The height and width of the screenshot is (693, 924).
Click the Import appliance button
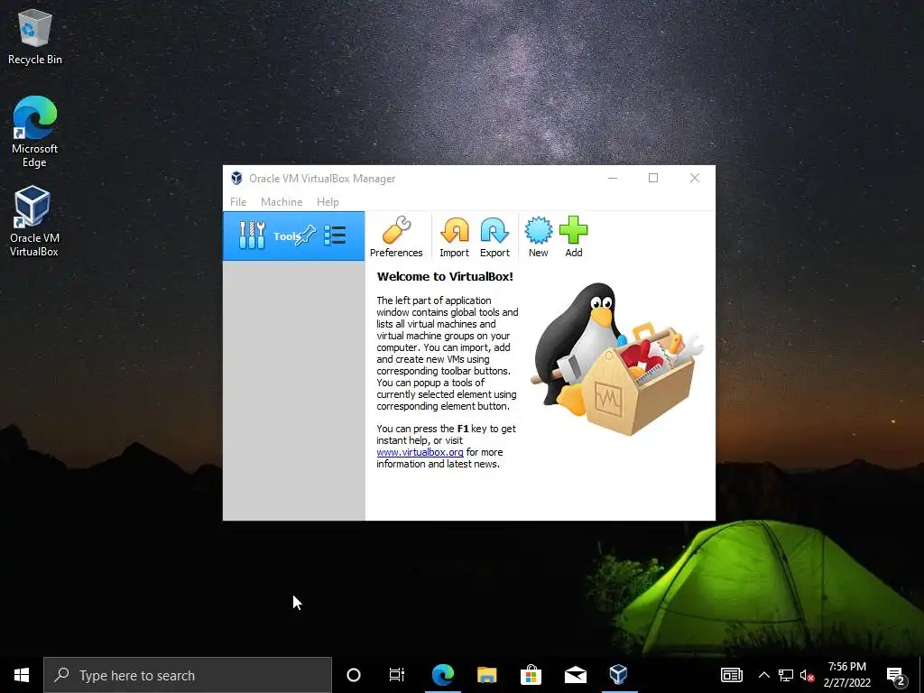[x=455, y=237]
